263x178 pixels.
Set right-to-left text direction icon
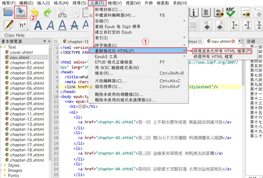coord(247,25)
